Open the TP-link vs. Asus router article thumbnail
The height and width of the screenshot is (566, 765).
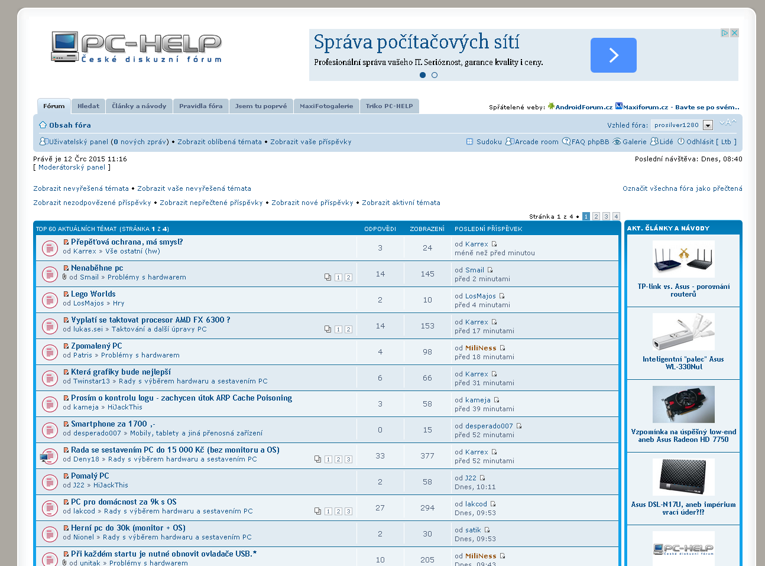683,259
